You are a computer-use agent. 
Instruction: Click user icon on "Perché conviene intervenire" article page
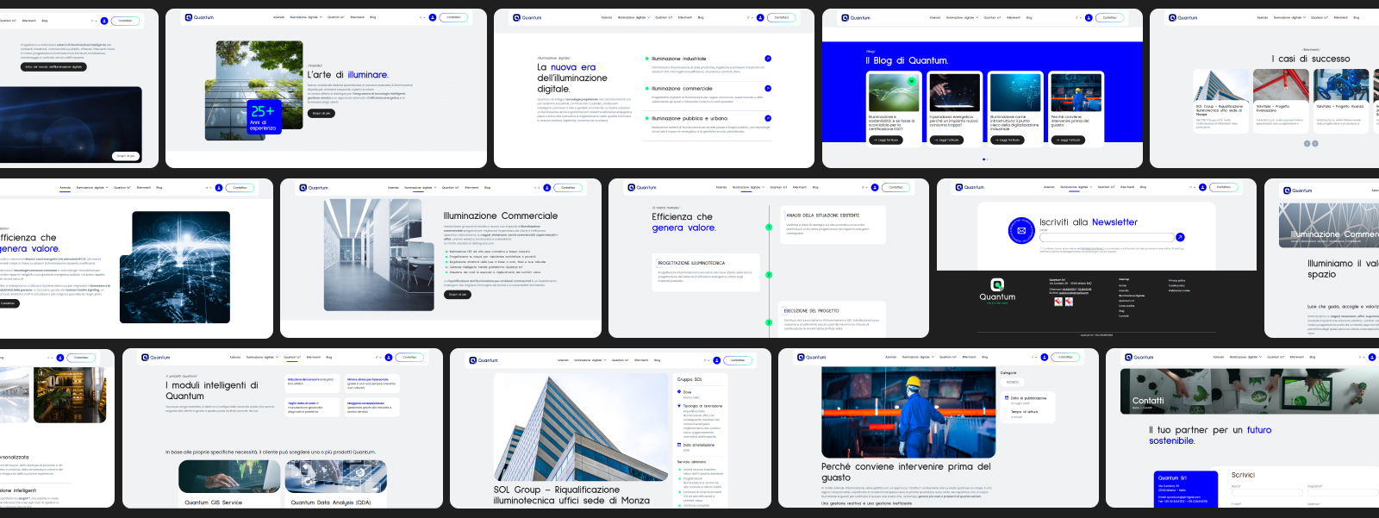click(x=1045, y=357)
